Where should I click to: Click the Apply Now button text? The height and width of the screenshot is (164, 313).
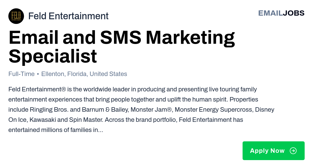(267, 151)
